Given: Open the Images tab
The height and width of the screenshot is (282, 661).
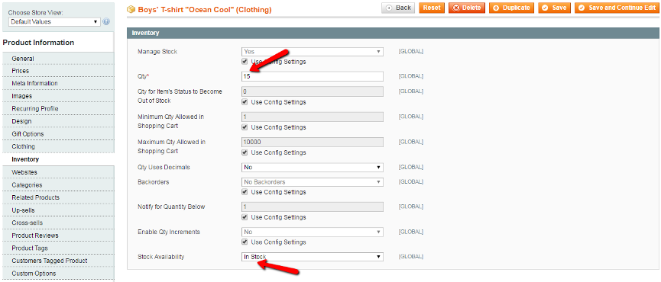Looking at the screenshot, I should click(58, 96).
